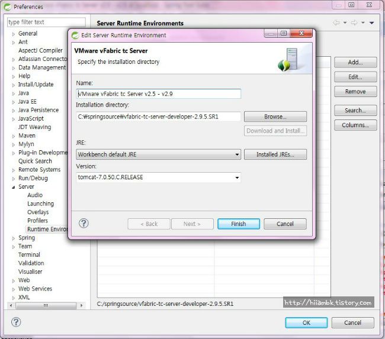
Task: Click the Search... button in Preferences
Action: click(x=355, y=111)
